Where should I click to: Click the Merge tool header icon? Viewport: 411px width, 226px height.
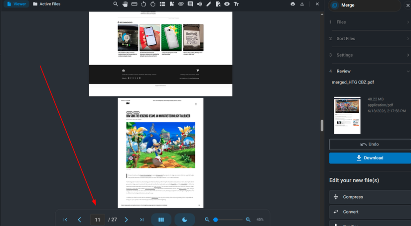pos(334,5)
